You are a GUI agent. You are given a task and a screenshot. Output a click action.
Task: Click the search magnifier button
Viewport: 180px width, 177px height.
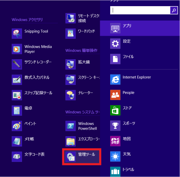(174, 10)
